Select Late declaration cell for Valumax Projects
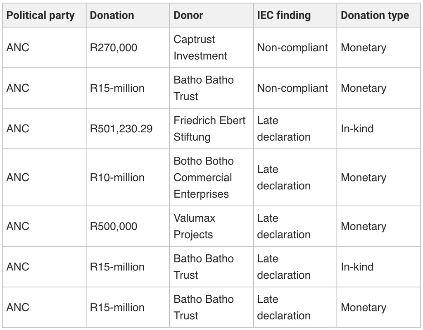Viewport: 423px width, 330px height. [295, 226]
